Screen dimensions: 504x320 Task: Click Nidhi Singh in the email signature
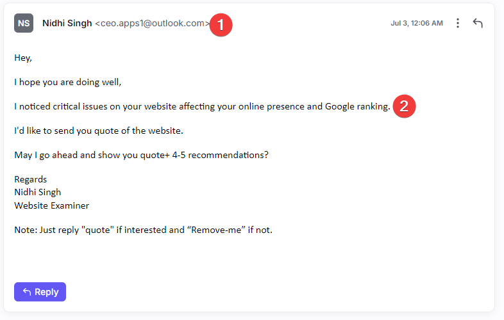click(38, 192)
